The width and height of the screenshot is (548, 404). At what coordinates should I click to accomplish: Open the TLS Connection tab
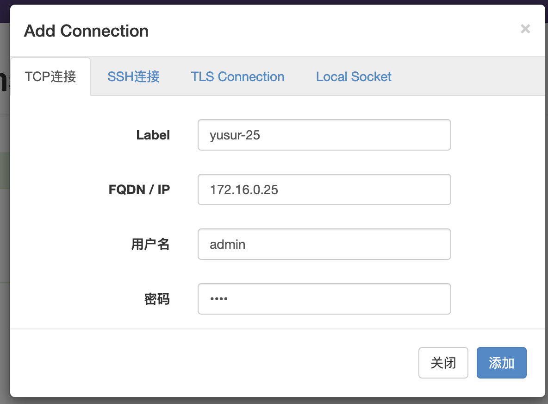237,76
